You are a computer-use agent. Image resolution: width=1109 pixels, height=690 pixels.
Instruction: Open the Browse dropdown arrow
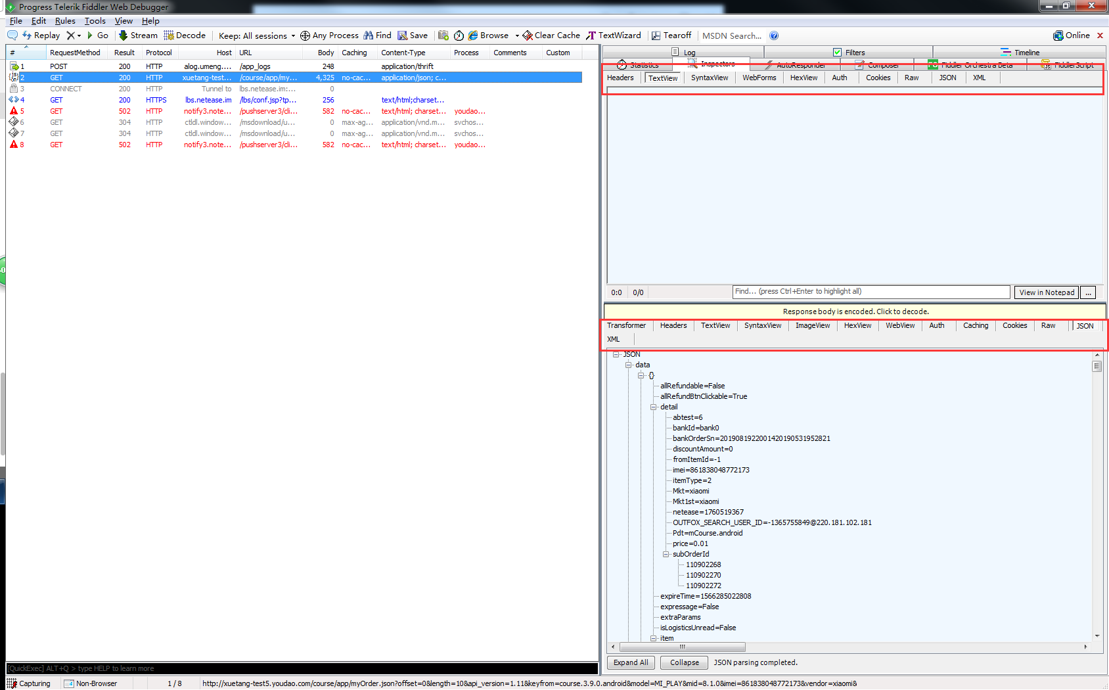coord(517,35)
